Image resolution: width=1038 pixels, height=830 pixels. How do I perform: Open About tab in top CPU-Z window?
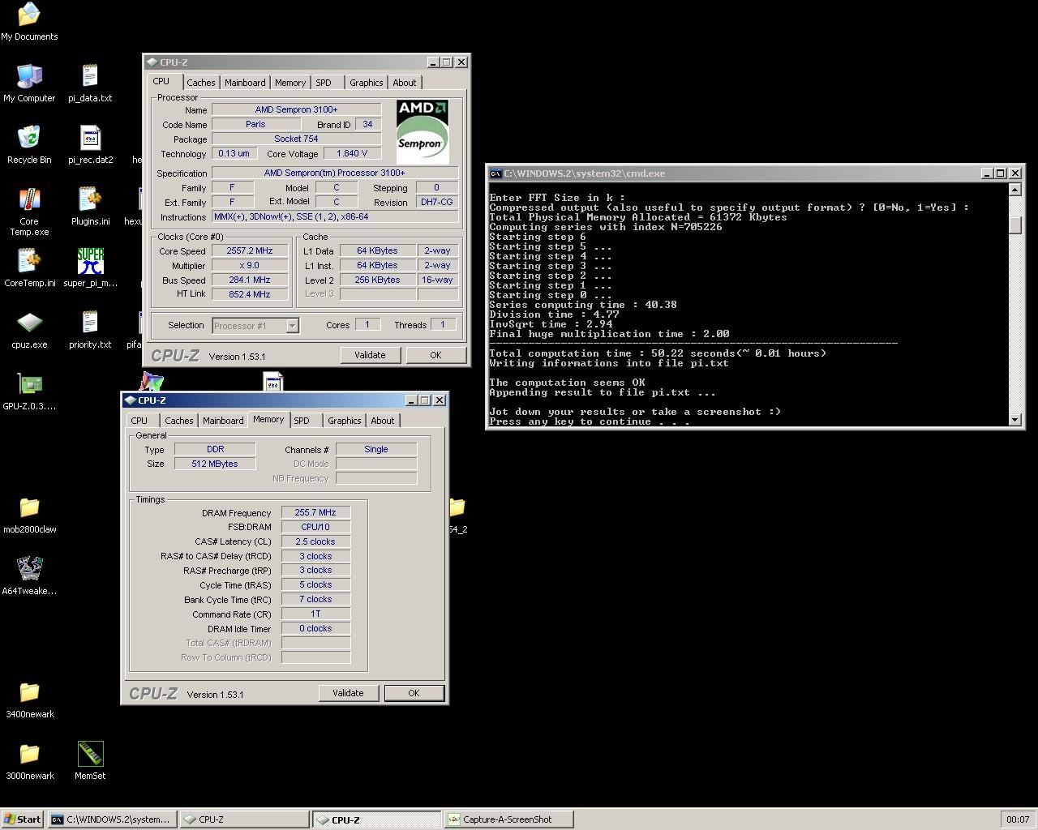tap(404, 83)
